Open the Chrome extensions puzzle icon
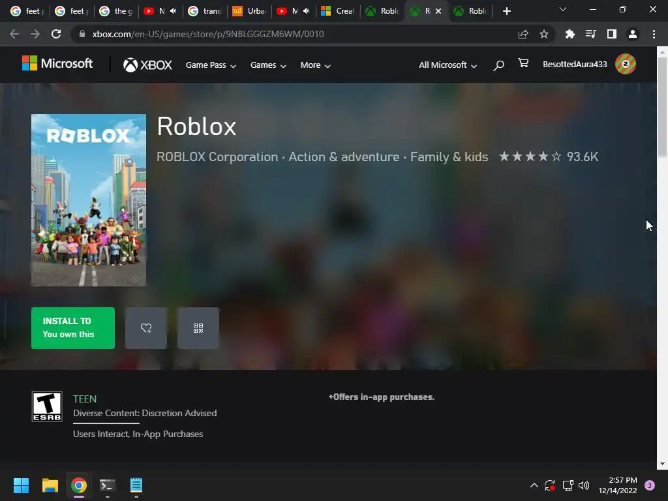 point(569,34)
